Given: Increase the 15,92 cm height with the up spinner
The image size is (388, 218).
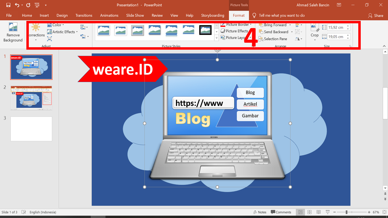Looking at the screenshot, I should tap(348, 26).
